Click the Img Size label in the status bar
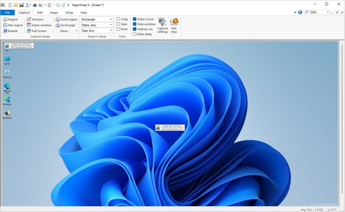 (x=306, y=210)
